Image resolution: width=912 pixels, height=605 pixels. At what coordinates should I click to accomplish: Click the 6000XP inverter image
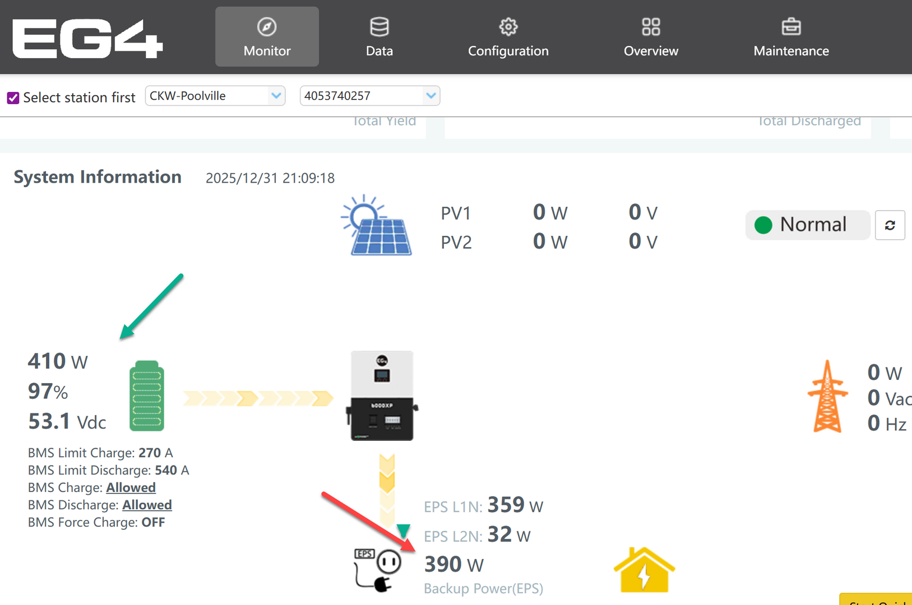tap(382, 395)
